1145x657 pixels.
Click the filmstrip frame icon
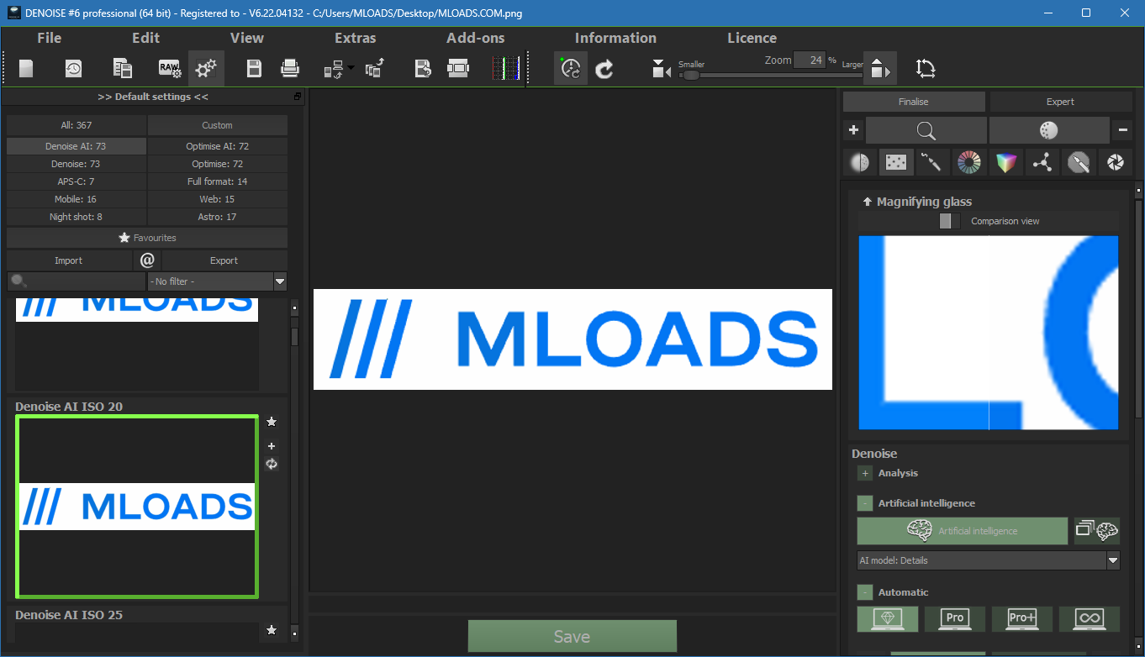point(458,69)
